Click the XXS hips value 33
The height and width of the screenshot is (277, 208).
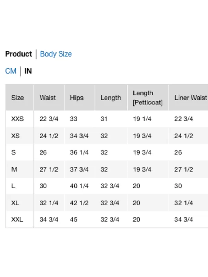pyautogui.click(x=73, y=119)
